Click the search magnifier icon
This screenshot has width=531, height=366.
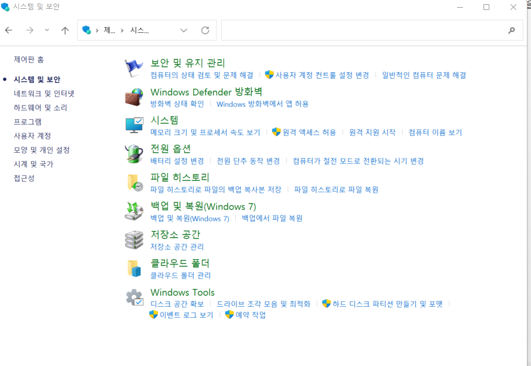tap(512, 30)
